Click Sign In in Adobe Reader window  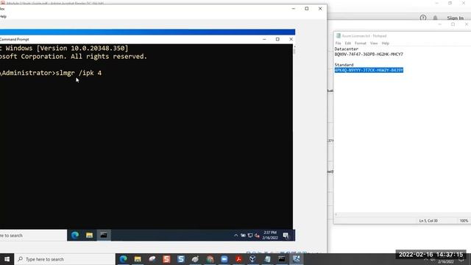(x=455, y=18)
